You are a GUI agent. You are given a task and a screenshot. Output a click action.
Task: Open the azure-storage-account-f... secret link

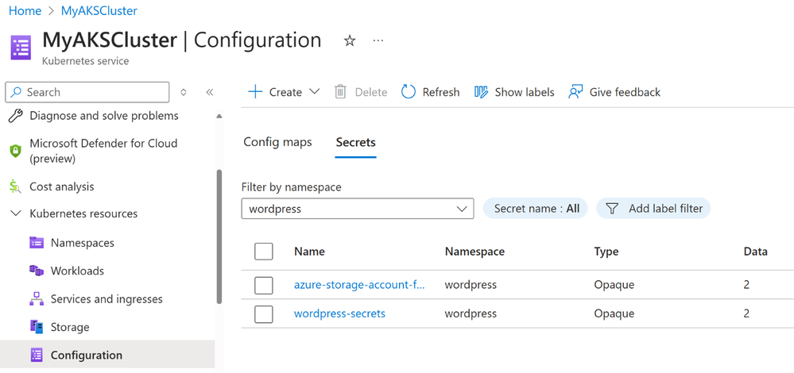tap(359, 285)
